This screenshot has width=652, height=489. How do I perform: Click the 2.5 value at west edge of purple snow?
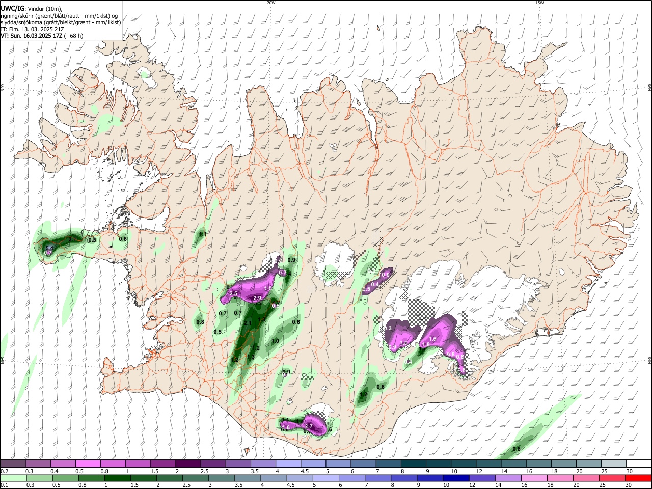pyautogui.click(x=234, y=293)
